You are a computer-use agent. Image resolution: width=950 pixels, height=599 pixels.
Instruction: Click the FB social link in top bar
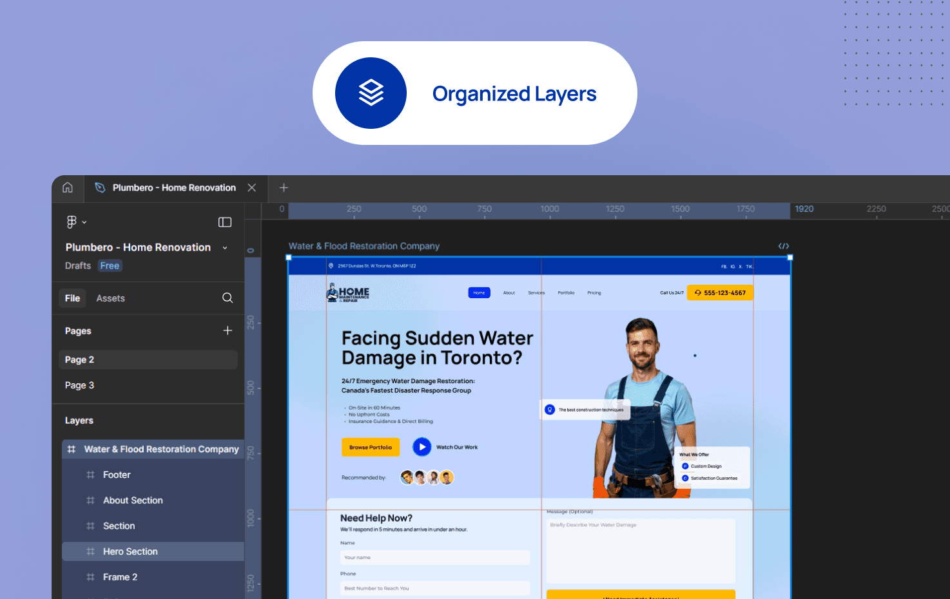(724, 266)
